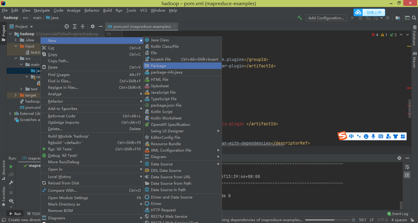Click the green rerun arrow in Run panel
Viewport: 418px width, 223px height.
click(11, 167)
